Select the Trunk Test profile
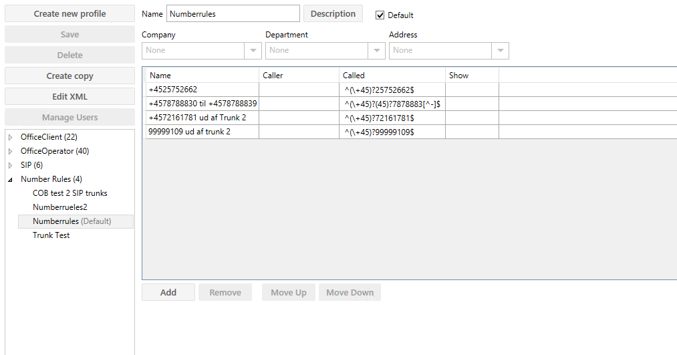The height and width of the screenshot is (355, 677). (x=51, y=235)
